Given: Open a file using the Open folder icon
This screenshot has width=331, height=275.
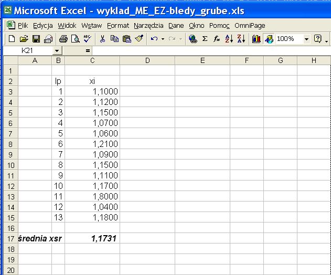Looking at the screenshot, I should [x=24, y=39].
